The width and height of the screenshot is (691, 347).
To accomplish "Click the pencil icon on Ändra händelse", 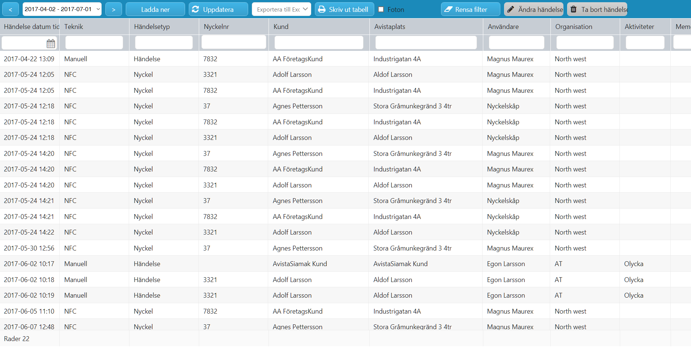I will (x=511, y=9).
